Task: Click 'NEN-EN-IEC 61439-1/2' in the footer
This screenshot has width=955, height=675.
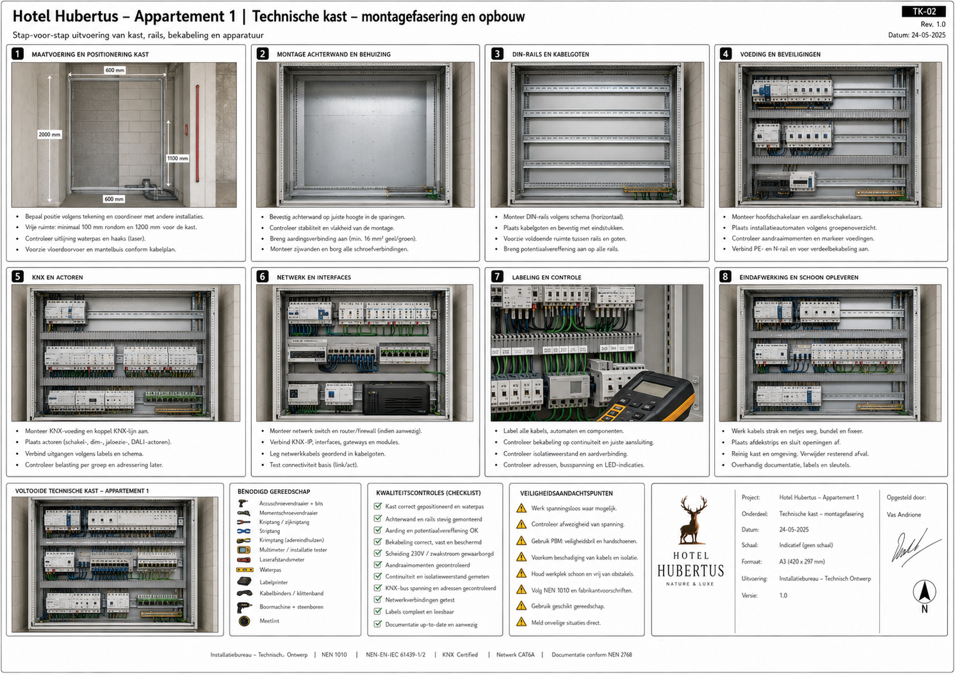Action: pyautogui.click(x=395, y=655)
